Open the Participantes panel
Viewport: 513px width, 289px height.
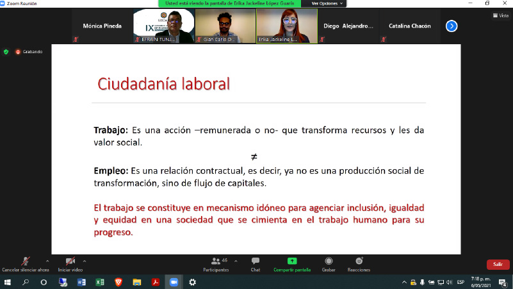216,265
